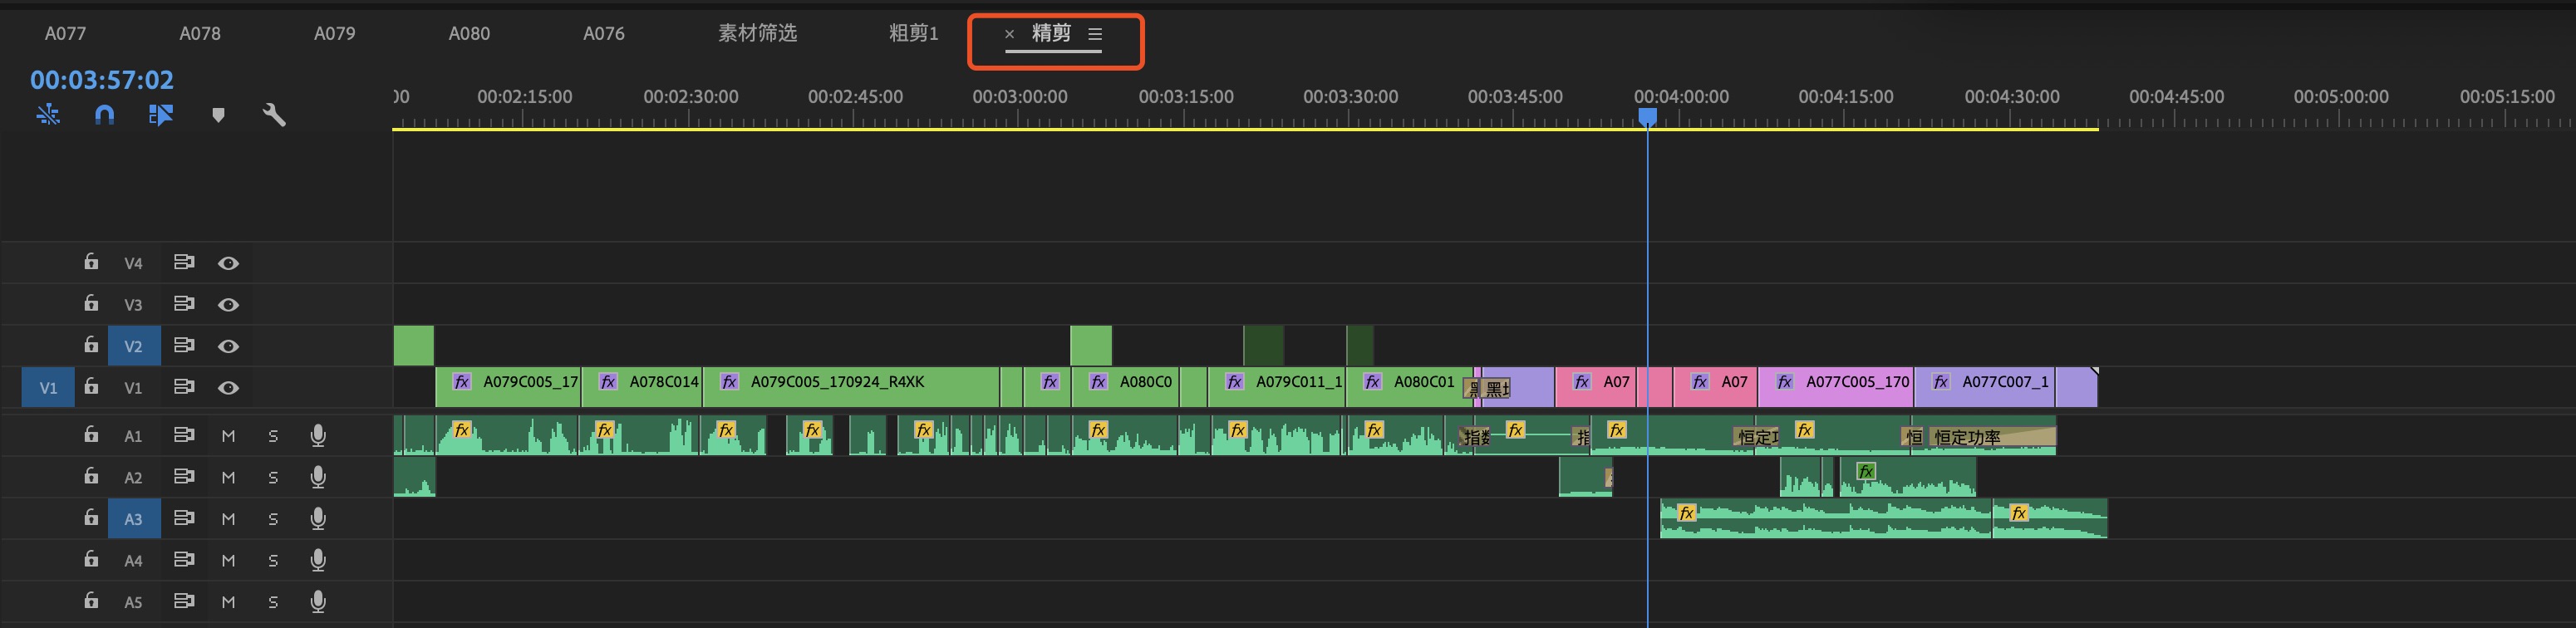Enable voice-over record on track A1
This screenshot has width=2576, height=628.
(x=318, y=435)
